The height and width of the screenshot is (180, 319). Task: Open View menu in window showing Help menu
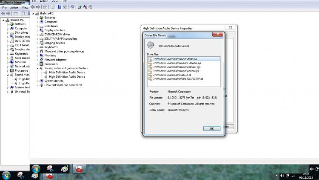click(x=55, y=1)
